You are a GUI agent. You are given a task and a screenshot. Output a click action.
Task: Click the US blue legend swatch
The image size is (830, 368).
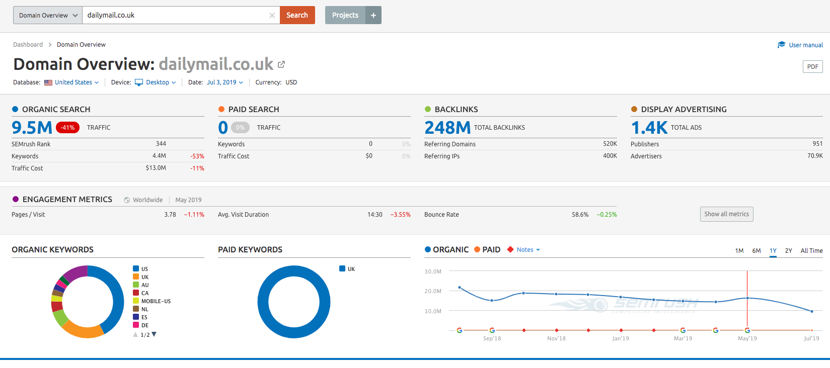tap(136, 269)
